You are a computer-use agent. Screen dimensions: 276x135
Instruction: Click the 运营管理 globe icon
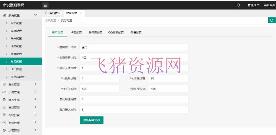[4, 130]
